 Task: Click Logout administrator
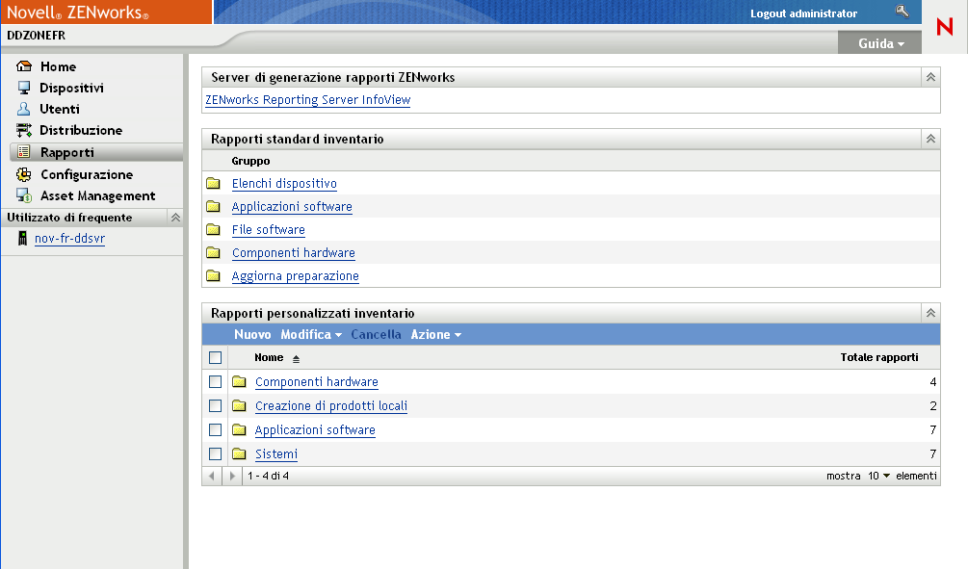803,13
